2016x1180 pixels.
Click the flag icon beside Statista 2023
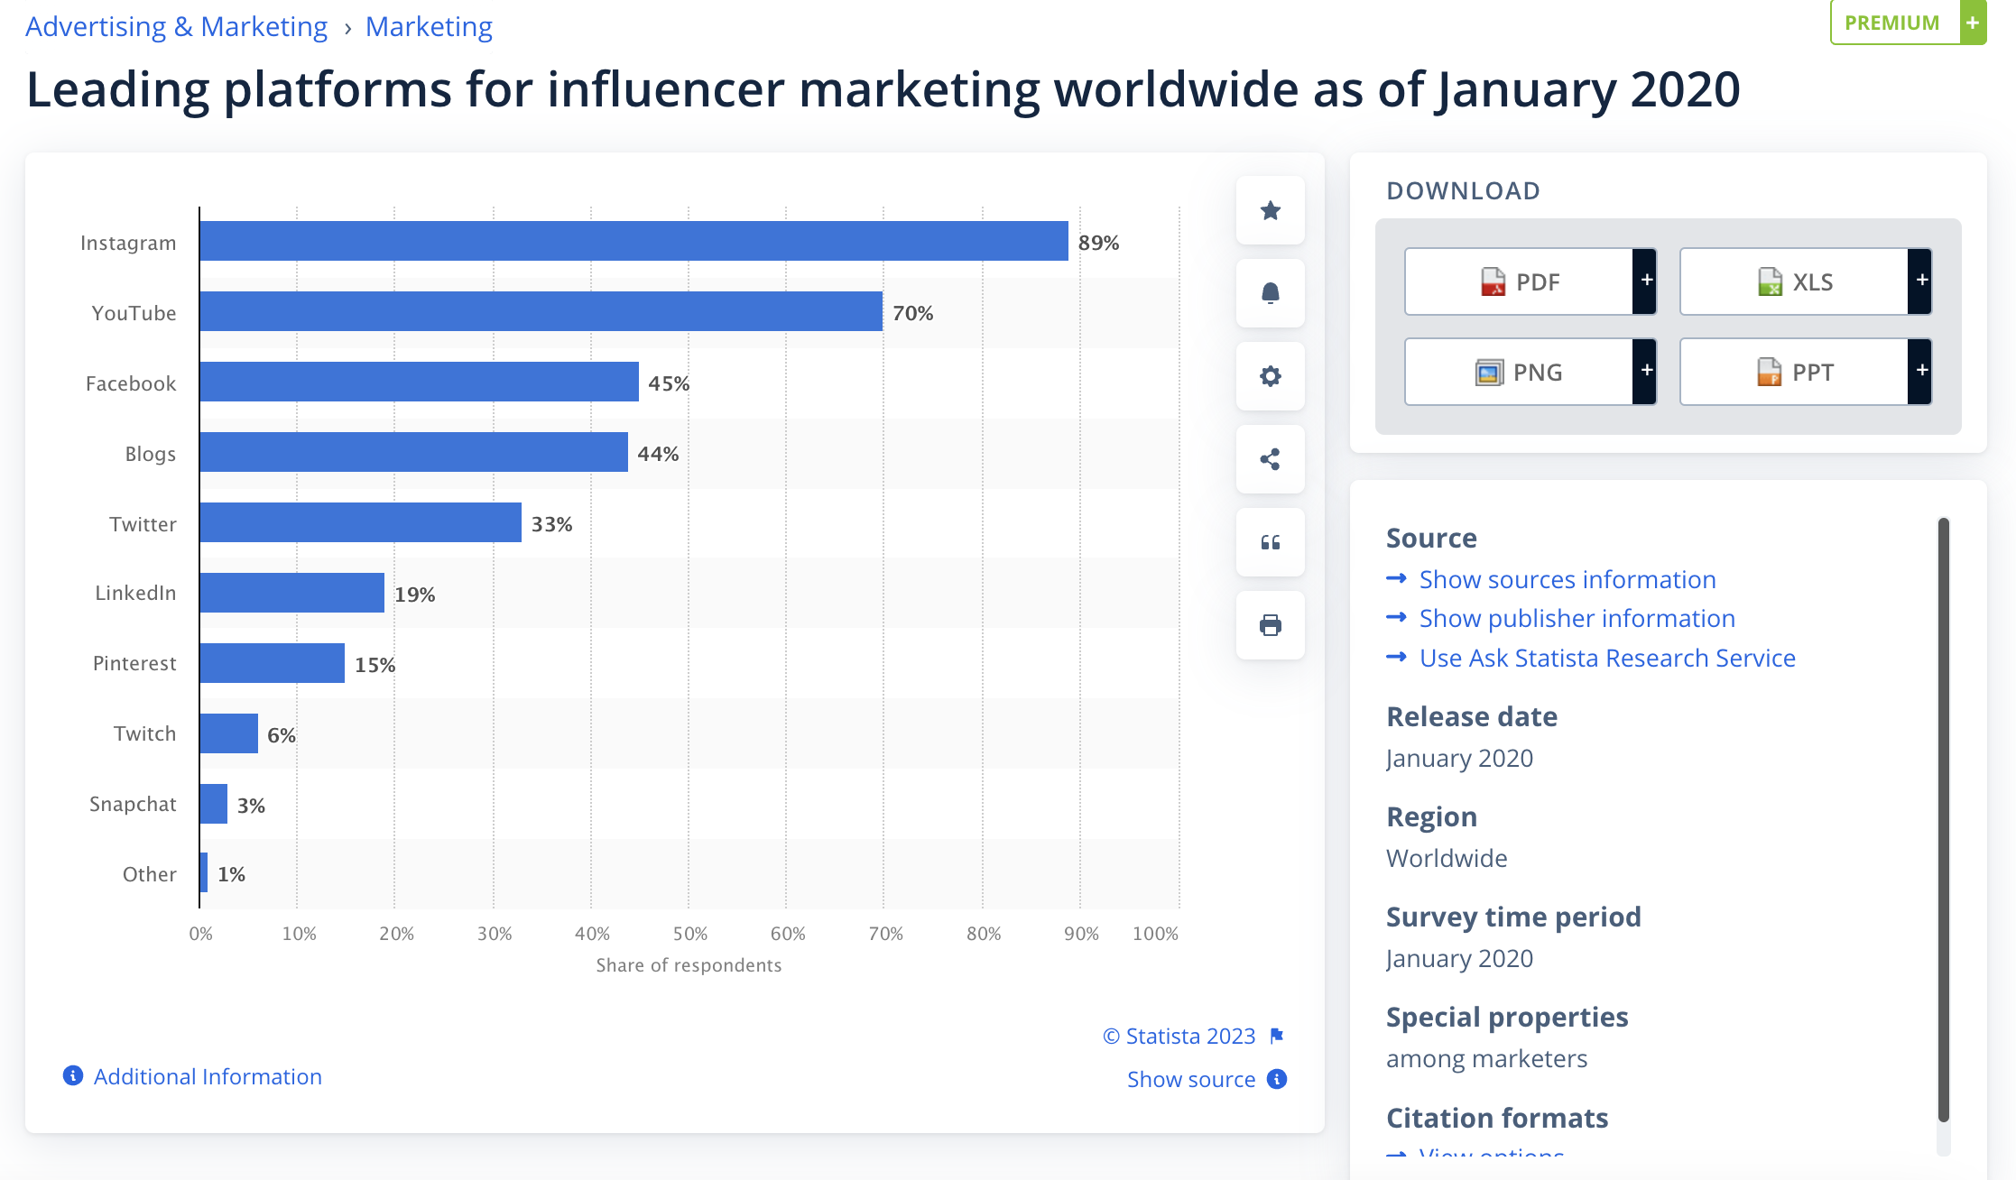tap(1277, 1036)
